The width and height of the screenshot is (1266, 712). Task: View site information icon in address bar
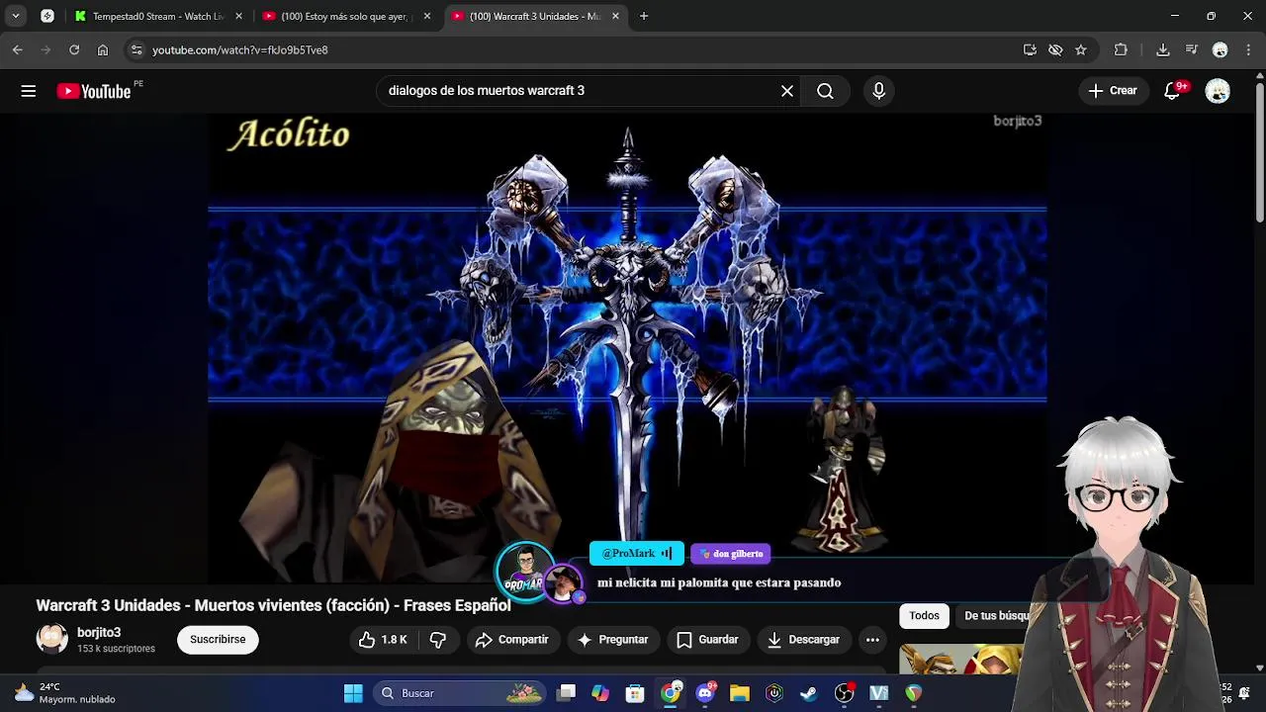pyautogui.click(x=136, y=49)
